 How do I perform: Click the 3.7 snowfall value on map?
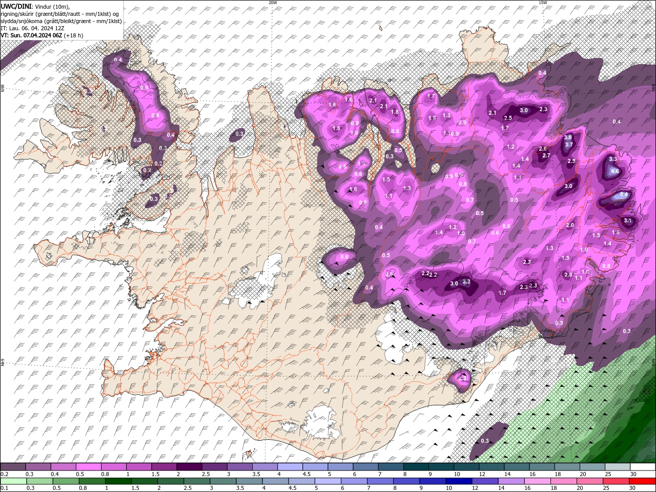point(568,145)
